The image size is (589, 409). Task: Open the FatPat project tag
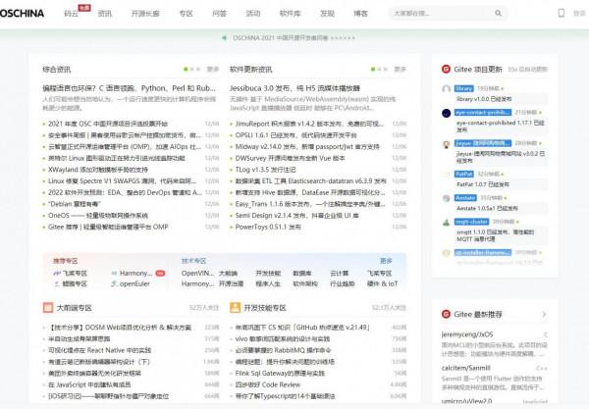coord(464,175)
